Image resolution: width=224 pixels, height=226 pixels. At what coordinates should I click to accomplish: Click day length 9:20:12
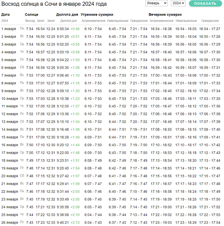[x=63, y=145]
